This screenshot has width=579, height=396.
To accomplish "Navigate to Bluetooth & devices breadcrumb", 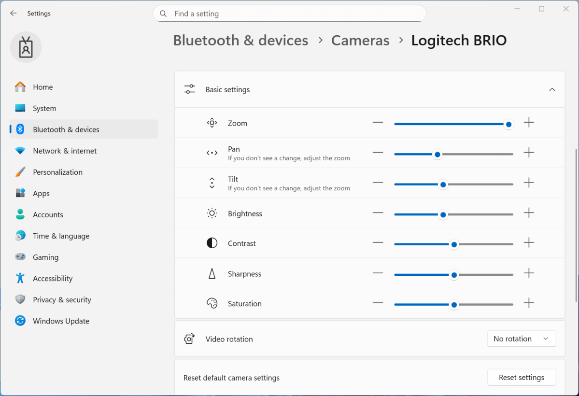I will pyautogui.click(x=240, y=41).
